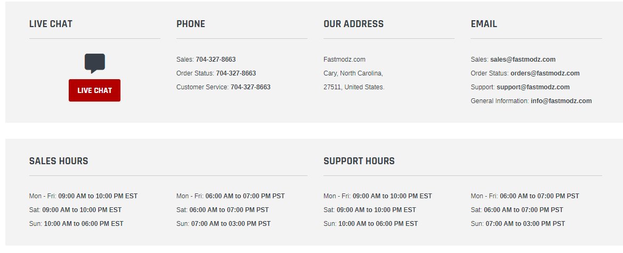Viewport: 623px width, 253px height.
Task: Open the red Live Chat button
Action: pos(94,90)
